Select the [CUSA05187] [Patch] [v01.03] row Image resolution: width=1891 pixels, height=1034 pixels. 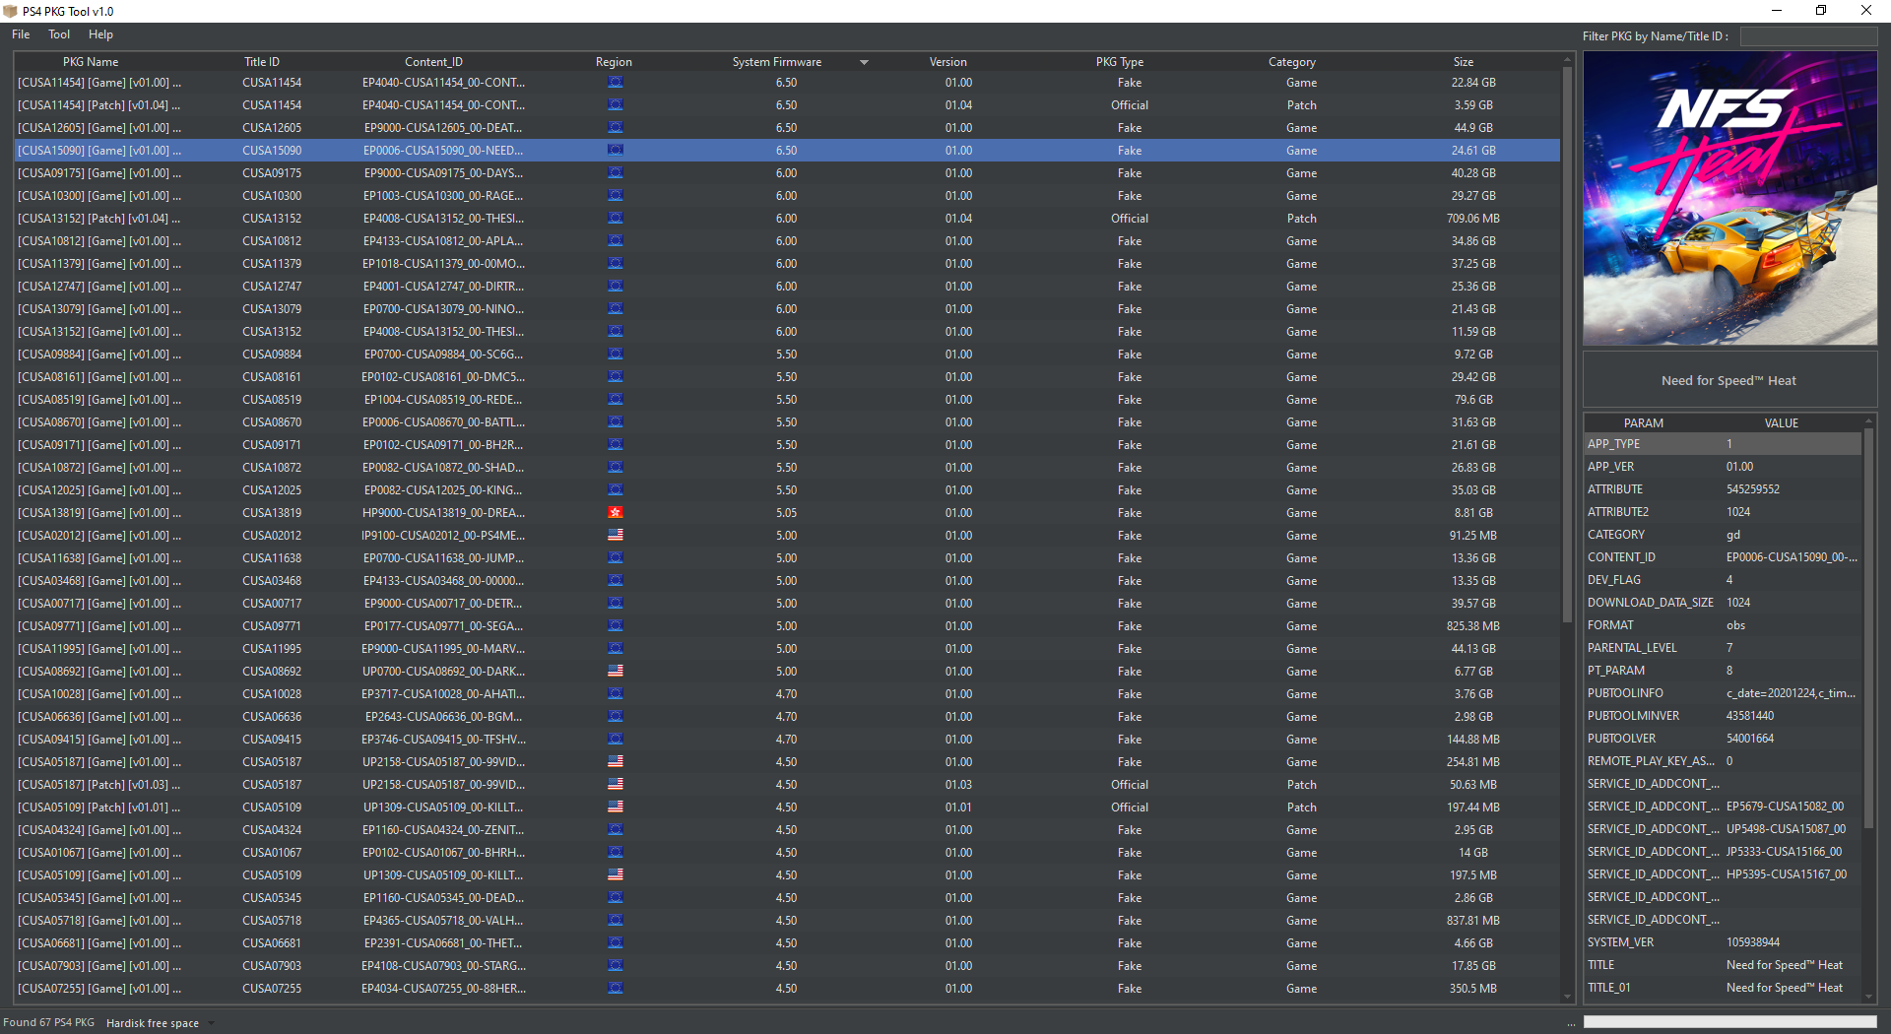pos(787,785)
